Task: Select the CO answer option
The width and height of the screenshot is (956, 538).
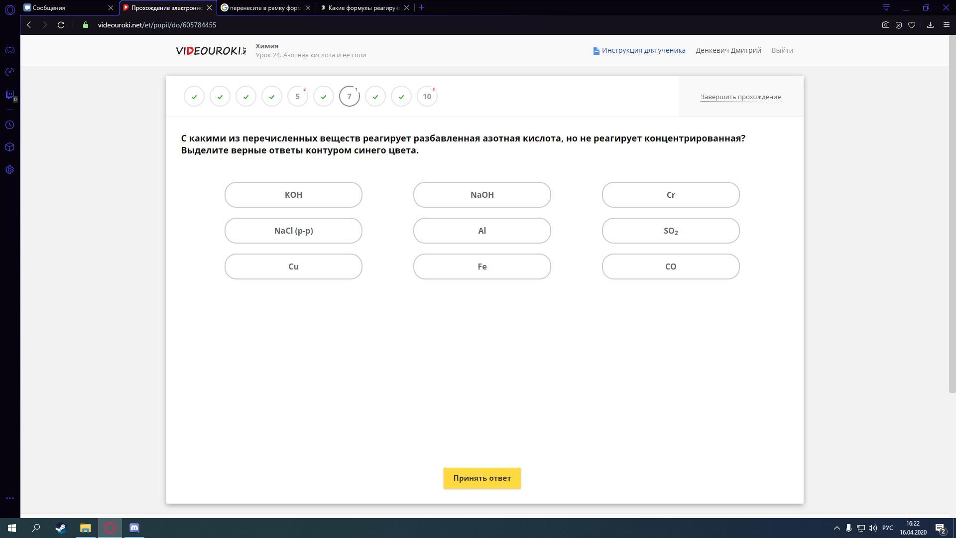Action: click(x=671, y=267)
